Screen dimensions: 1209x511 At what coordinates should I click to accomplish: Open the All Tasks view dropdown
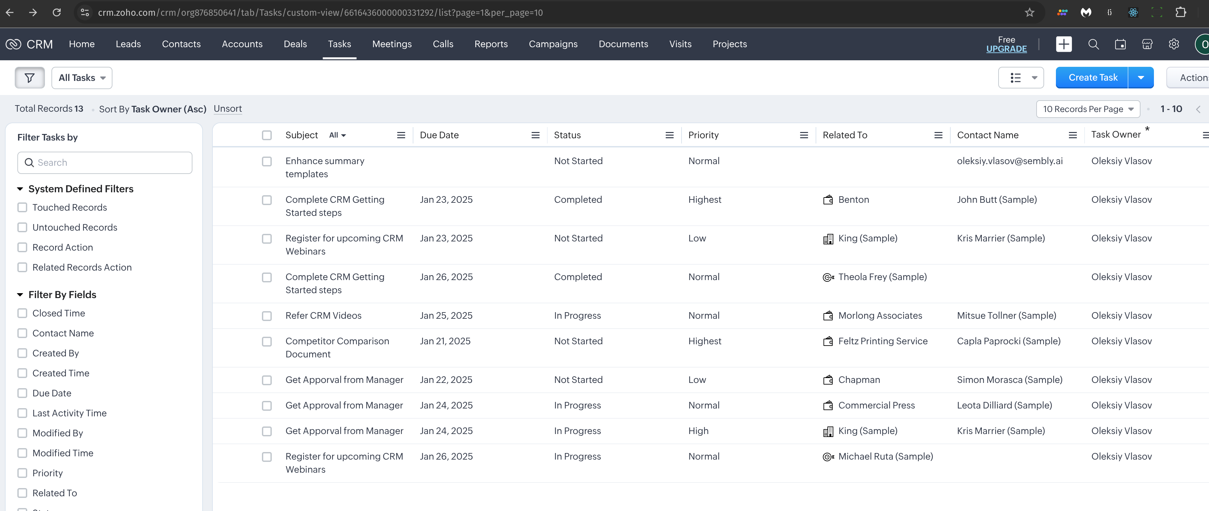coord(82,78)
